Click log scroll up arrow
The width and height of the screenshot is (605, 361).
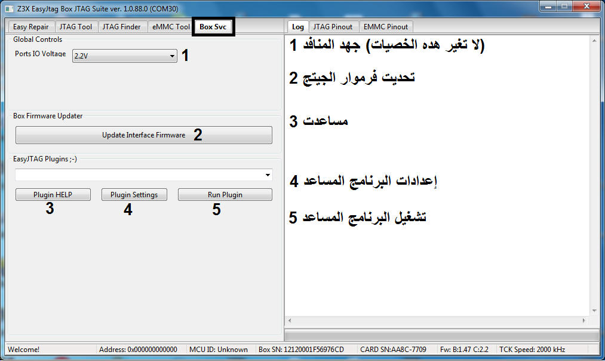coord(594,41)
